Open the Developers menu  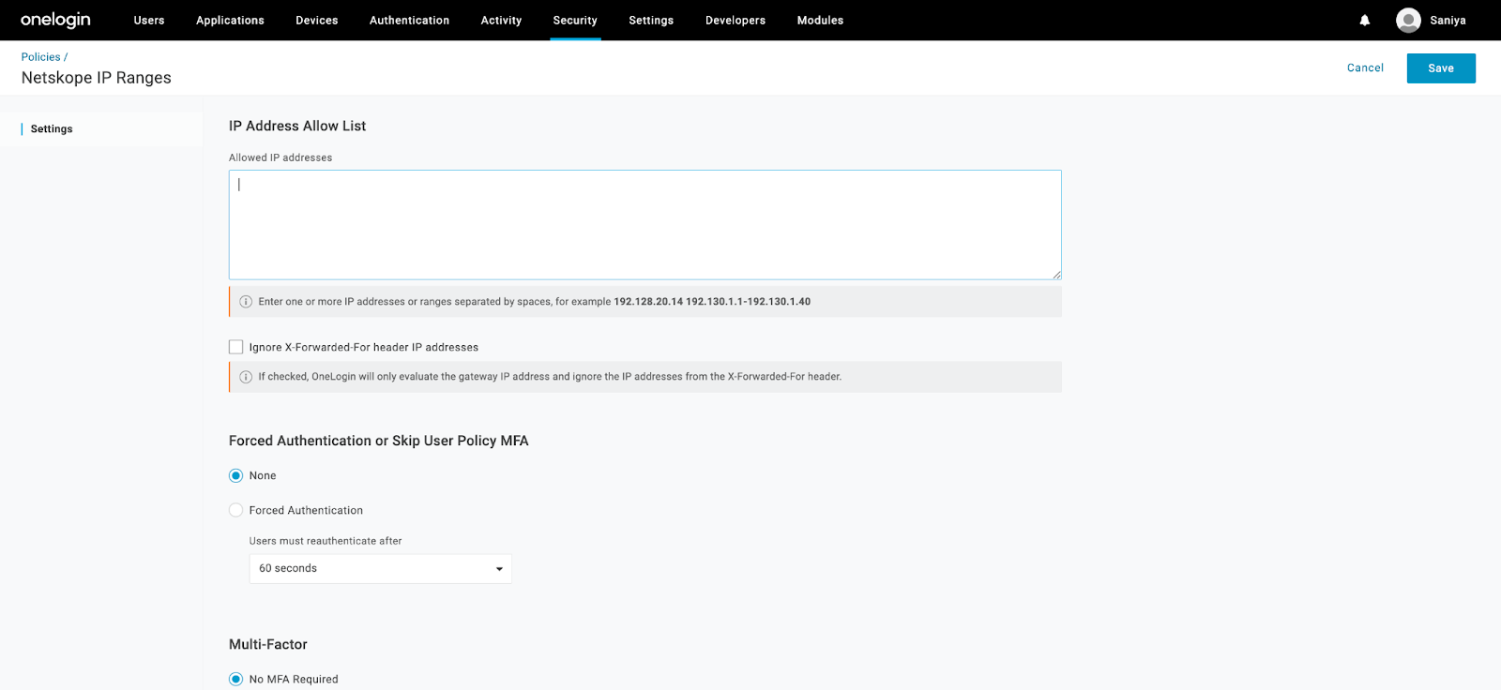pos(735,20)
